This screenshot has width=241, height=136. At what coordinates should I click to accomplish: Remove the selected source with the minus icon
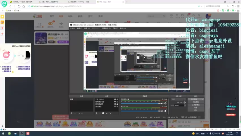(100, 113)
